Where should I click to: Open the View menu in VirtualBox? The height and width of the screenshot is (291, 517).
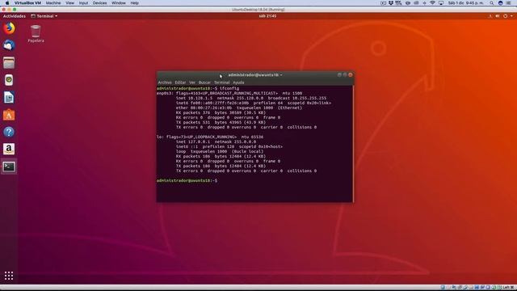(x=70, y=3)
